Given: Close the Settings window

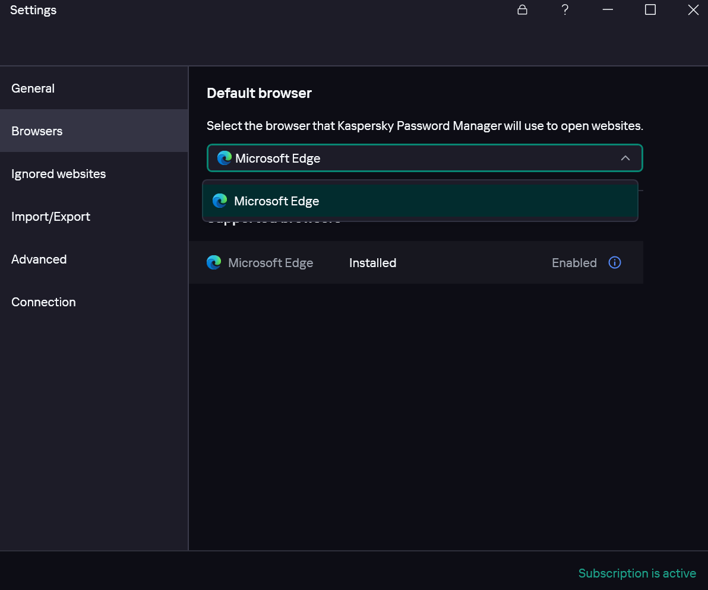Looking at the screenshot, I should (693, 10).
